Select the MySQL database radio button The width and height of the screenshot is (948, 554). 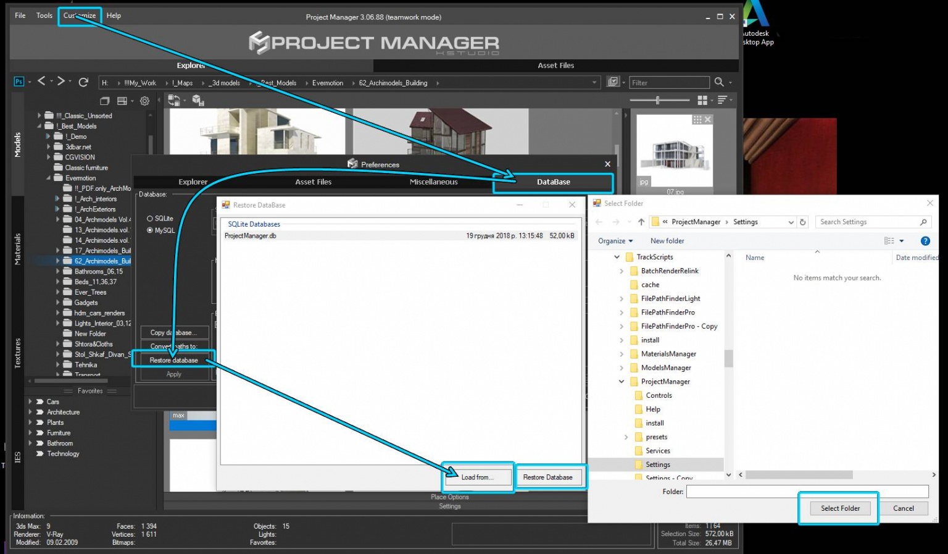tap(149, 230)
